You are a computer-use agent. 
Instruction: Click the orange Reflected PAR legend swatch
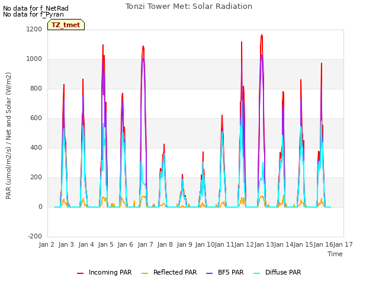tap(144, 273)
